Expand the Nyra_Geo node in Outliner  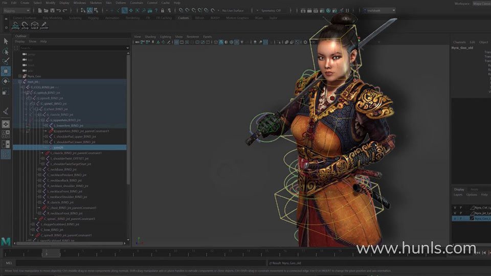click(20, 76)
